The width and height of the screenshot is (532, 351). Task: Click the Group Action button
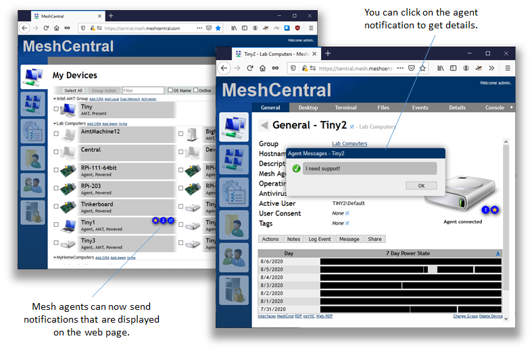click(x=104, y=90)
